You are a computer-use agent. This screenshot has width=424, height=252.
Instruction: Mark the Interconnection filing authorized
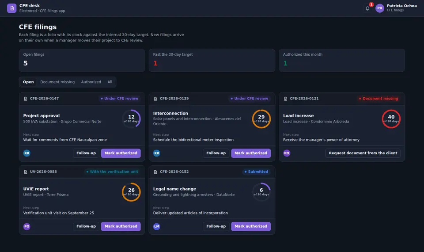(251, 153)
